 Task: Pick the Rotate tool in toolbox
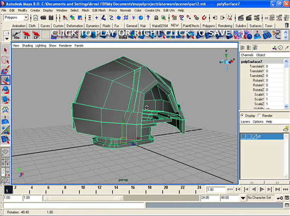coord(5,90)
